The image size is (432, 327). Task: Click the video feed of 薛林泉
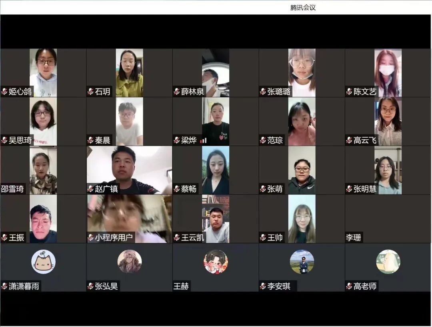pyautogui.click(x=216, y=73)
